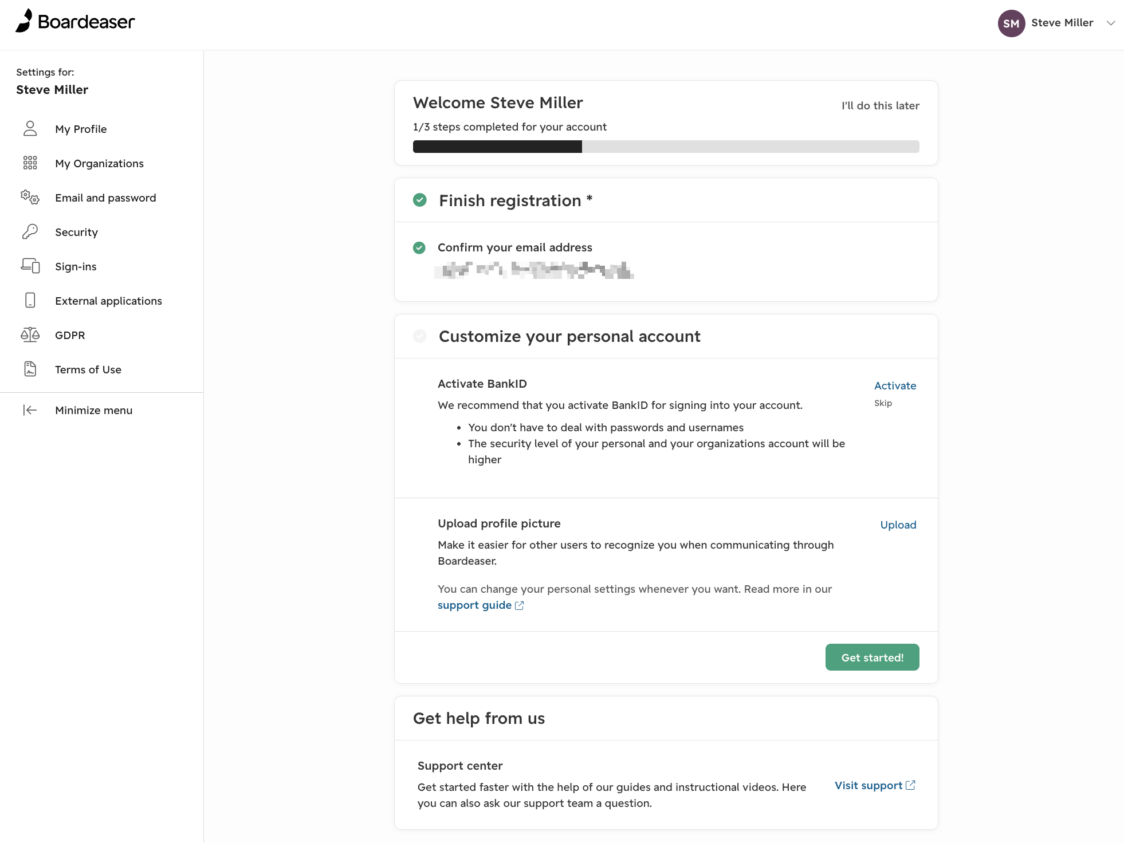Click the 'Upload profile picture' title

499,524
